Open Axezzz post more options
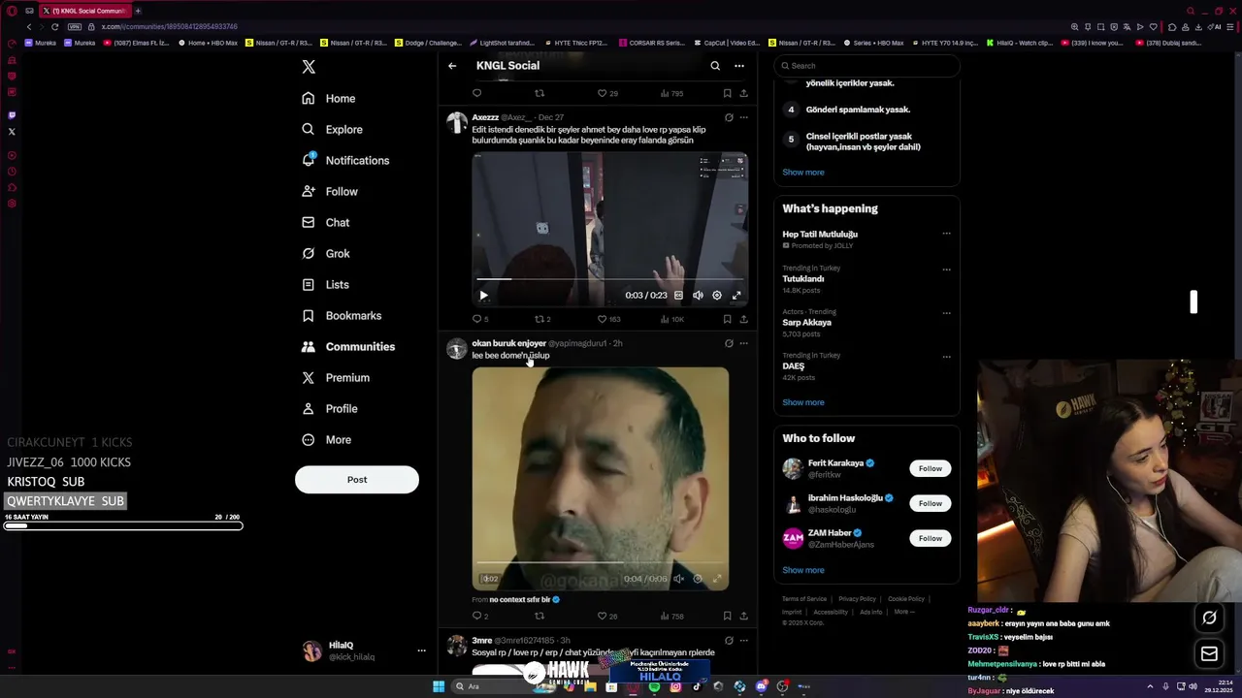1242x698 pixels. tap(744, 117)
